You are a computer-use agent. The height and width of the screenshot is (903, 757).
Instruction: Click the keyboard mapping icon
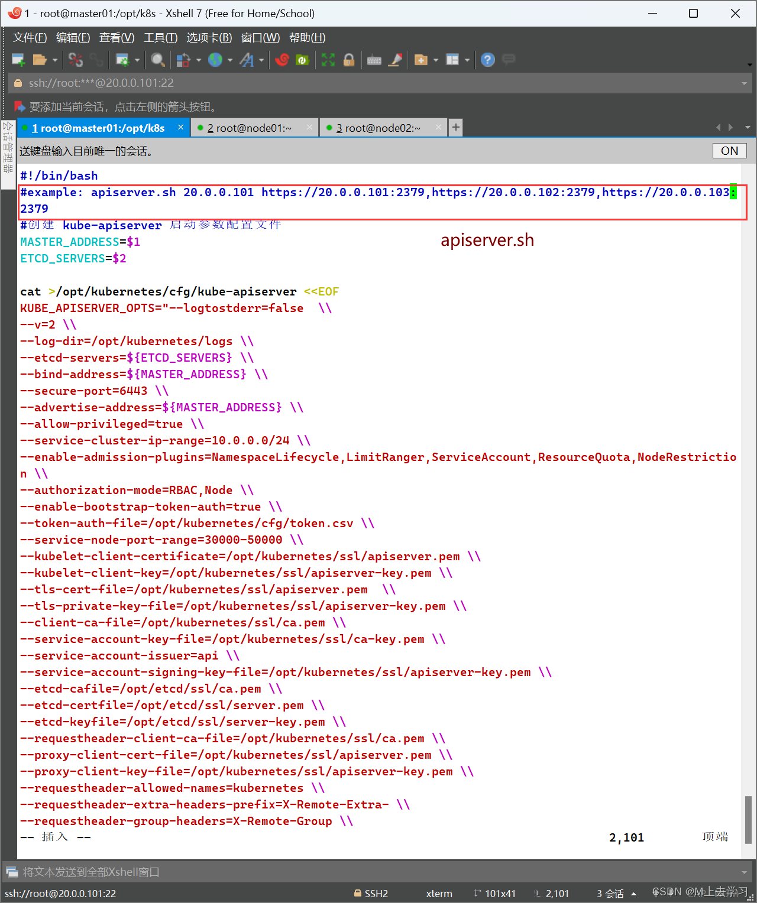point(374,60)
